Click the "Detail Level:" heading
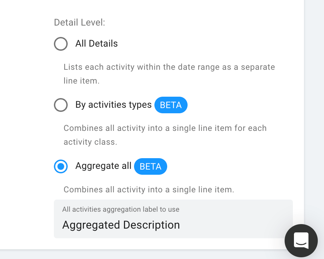Viewport: 324px width, 259px height. 79,22
